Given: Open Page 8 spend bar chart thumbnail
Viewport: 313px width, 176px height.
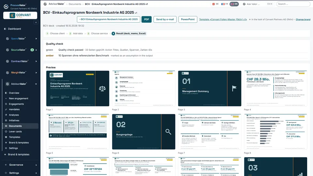Looking at the screenshot, I should pos(276,132).
